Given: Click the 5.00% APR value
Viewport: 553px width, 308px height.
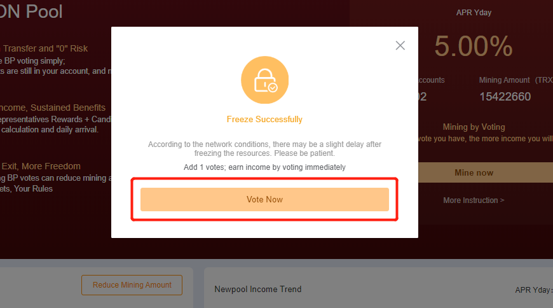Looking at the screenshot, I should pyautogui.click(x=474, y=46).
